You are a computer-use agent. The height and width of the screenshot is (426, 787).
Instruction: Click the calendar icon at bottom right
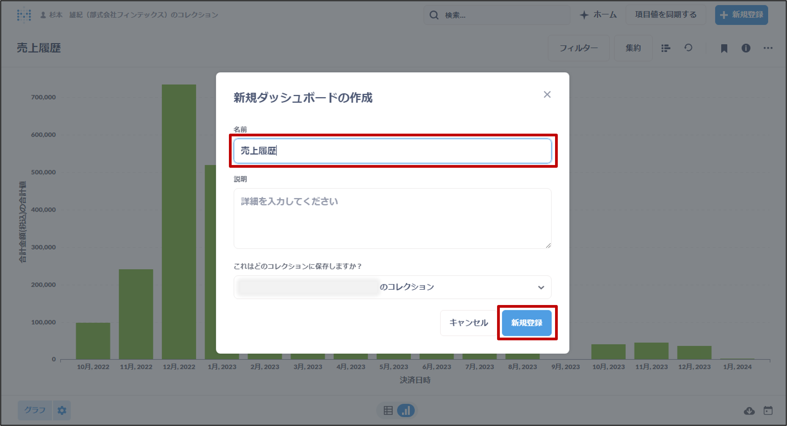coord(768,411)
